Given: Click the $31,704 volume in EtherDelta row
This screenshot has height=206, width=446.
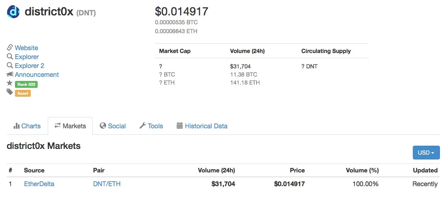Looking at the screenshot, I should [223, 184].
